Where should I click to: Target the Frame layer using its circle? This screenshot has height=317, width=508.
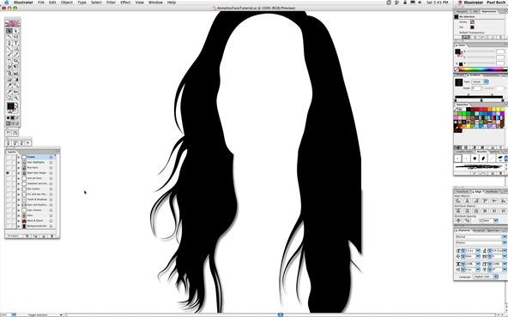(x=51, y=157)
